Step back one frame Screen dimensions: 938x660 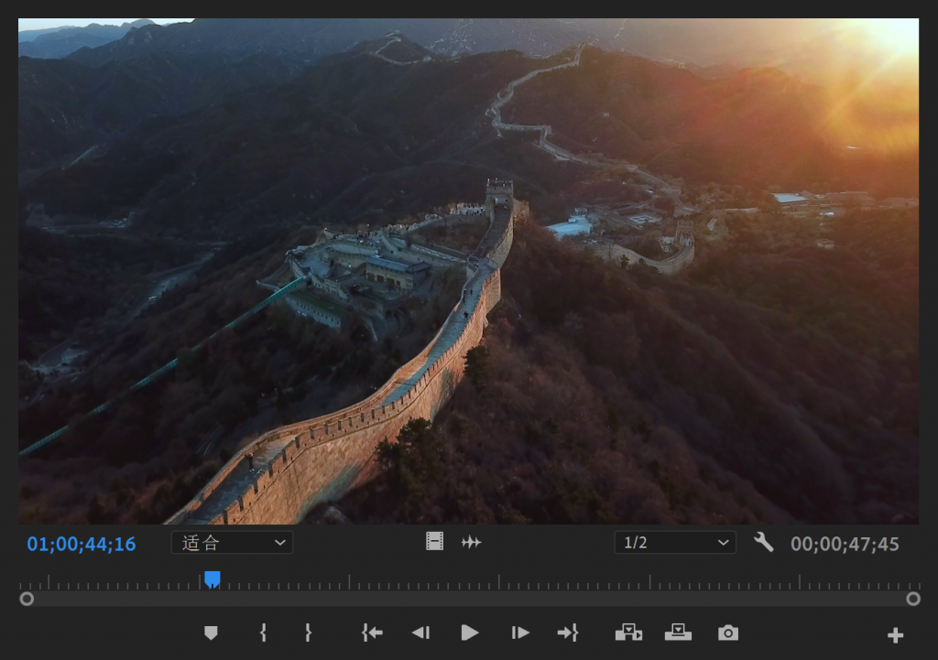coord(420,633)
